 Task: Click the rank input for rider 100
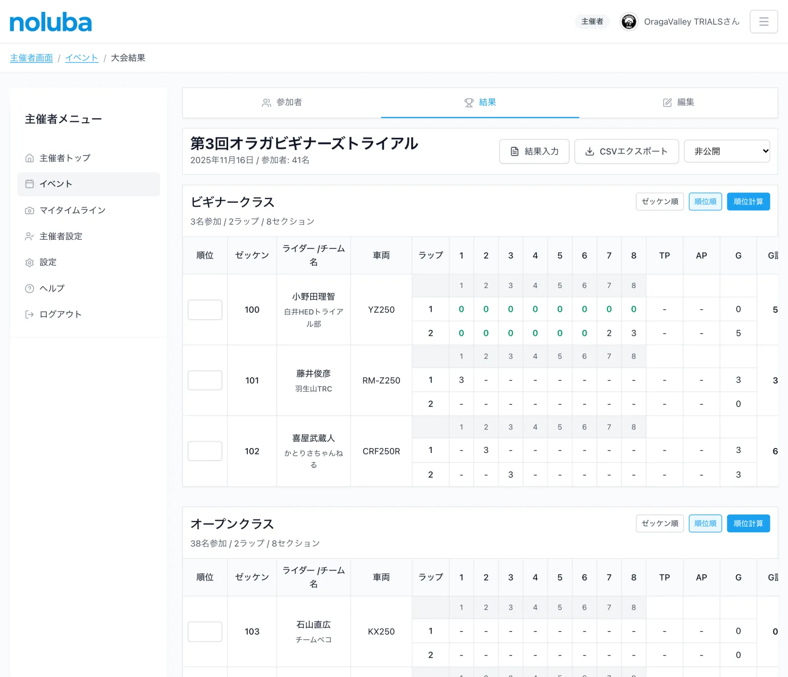click(205, 310)
